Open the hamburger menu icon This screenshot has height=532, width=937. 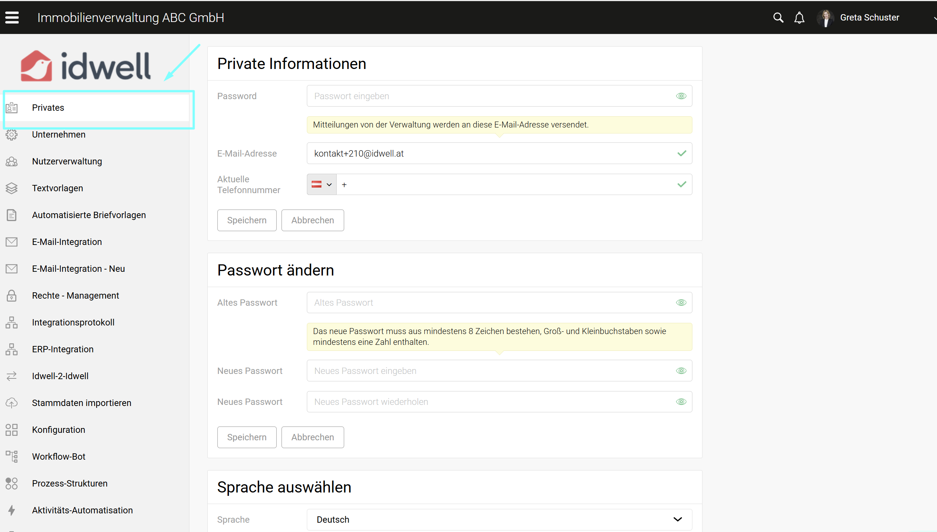[12, 18]
